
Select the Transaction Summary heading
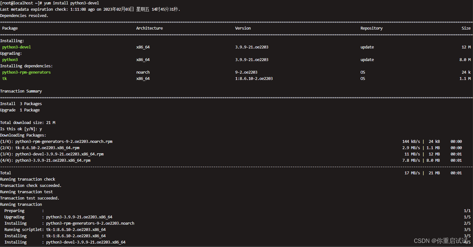click(21, 91)
